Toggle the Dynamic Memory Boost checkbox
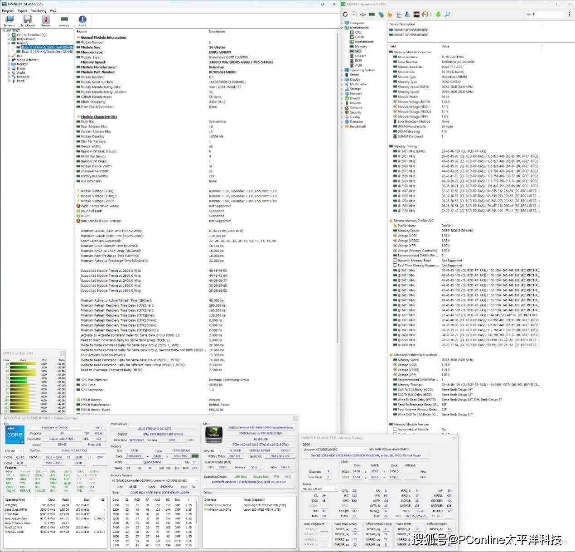This screenshot has height=552, width=575. (395, 261)
